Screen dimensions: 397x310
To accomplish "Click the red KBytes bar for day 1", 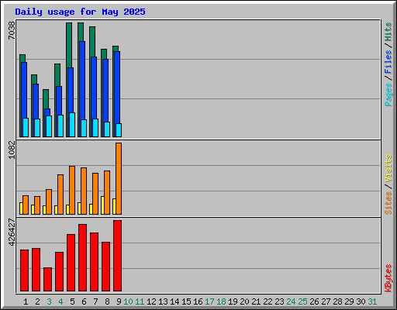I will point(24,270).
